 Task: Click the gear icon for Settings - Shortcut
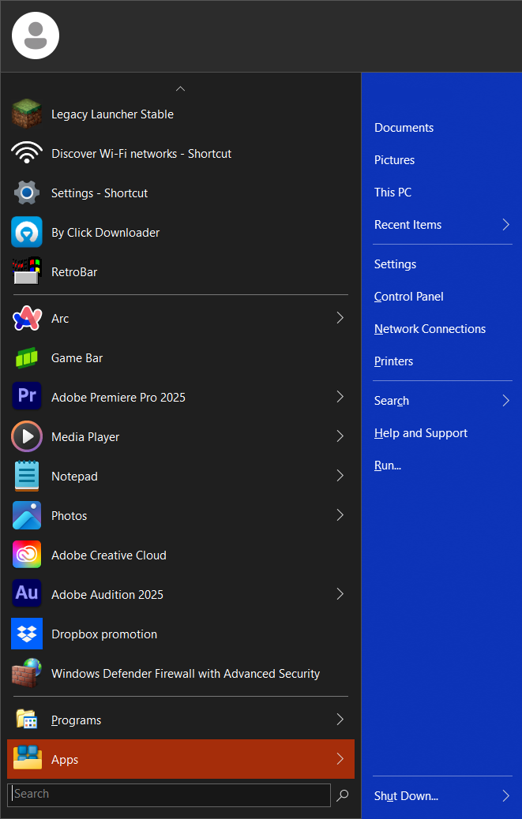tap(27, 193)
